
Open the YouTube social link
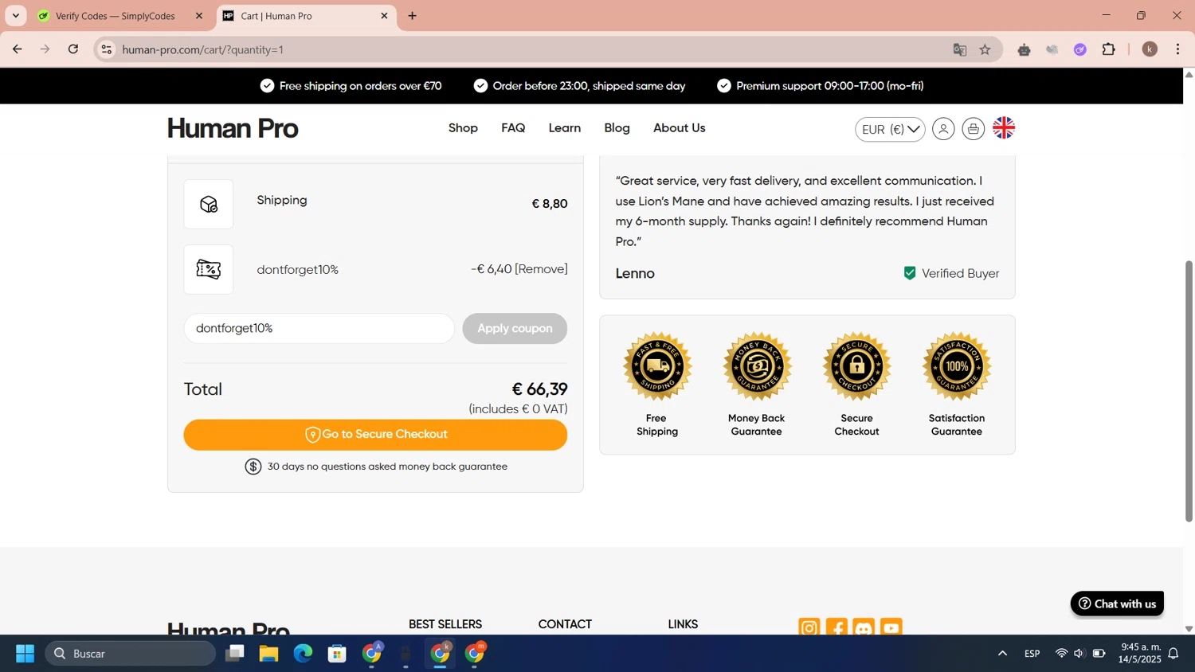pyautogui.click(x=891, y=627)
